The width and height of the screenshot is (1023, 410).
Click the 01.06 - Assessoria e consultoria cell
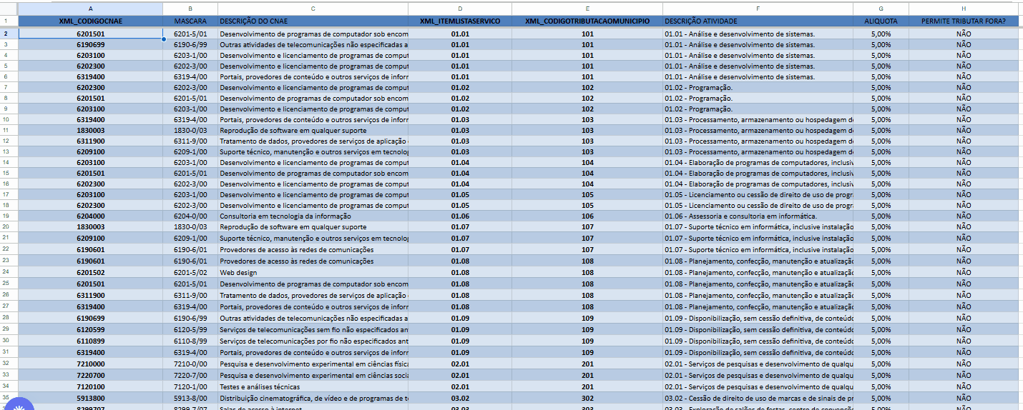757,216
